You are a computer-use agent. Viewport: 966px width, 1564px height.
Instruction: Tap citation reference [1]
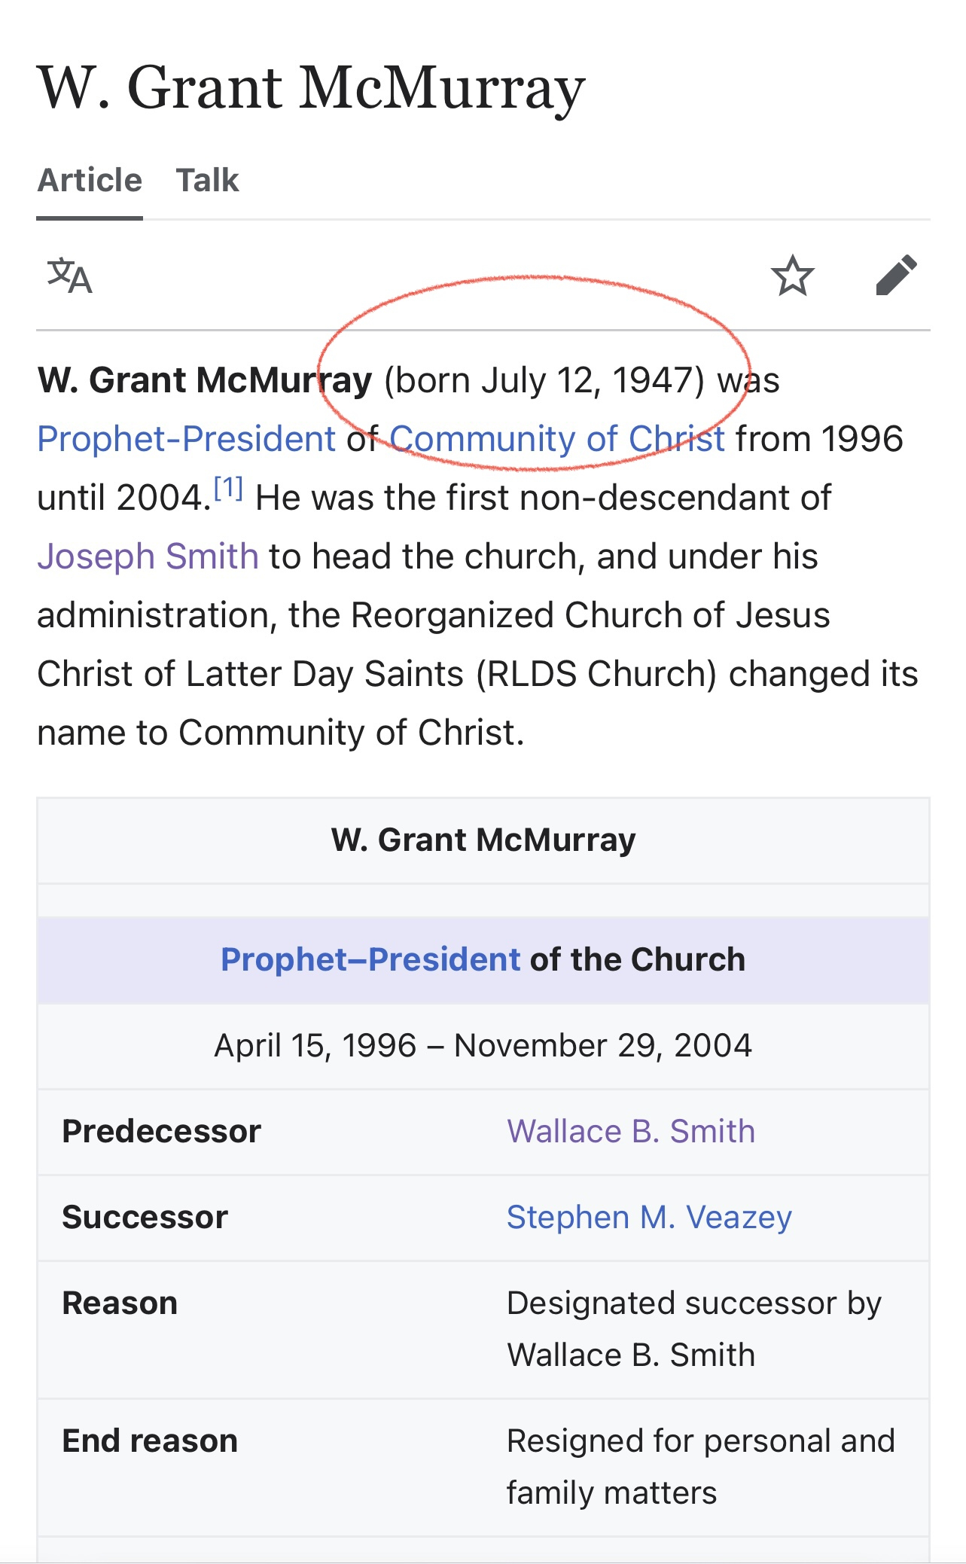[228, 489]
